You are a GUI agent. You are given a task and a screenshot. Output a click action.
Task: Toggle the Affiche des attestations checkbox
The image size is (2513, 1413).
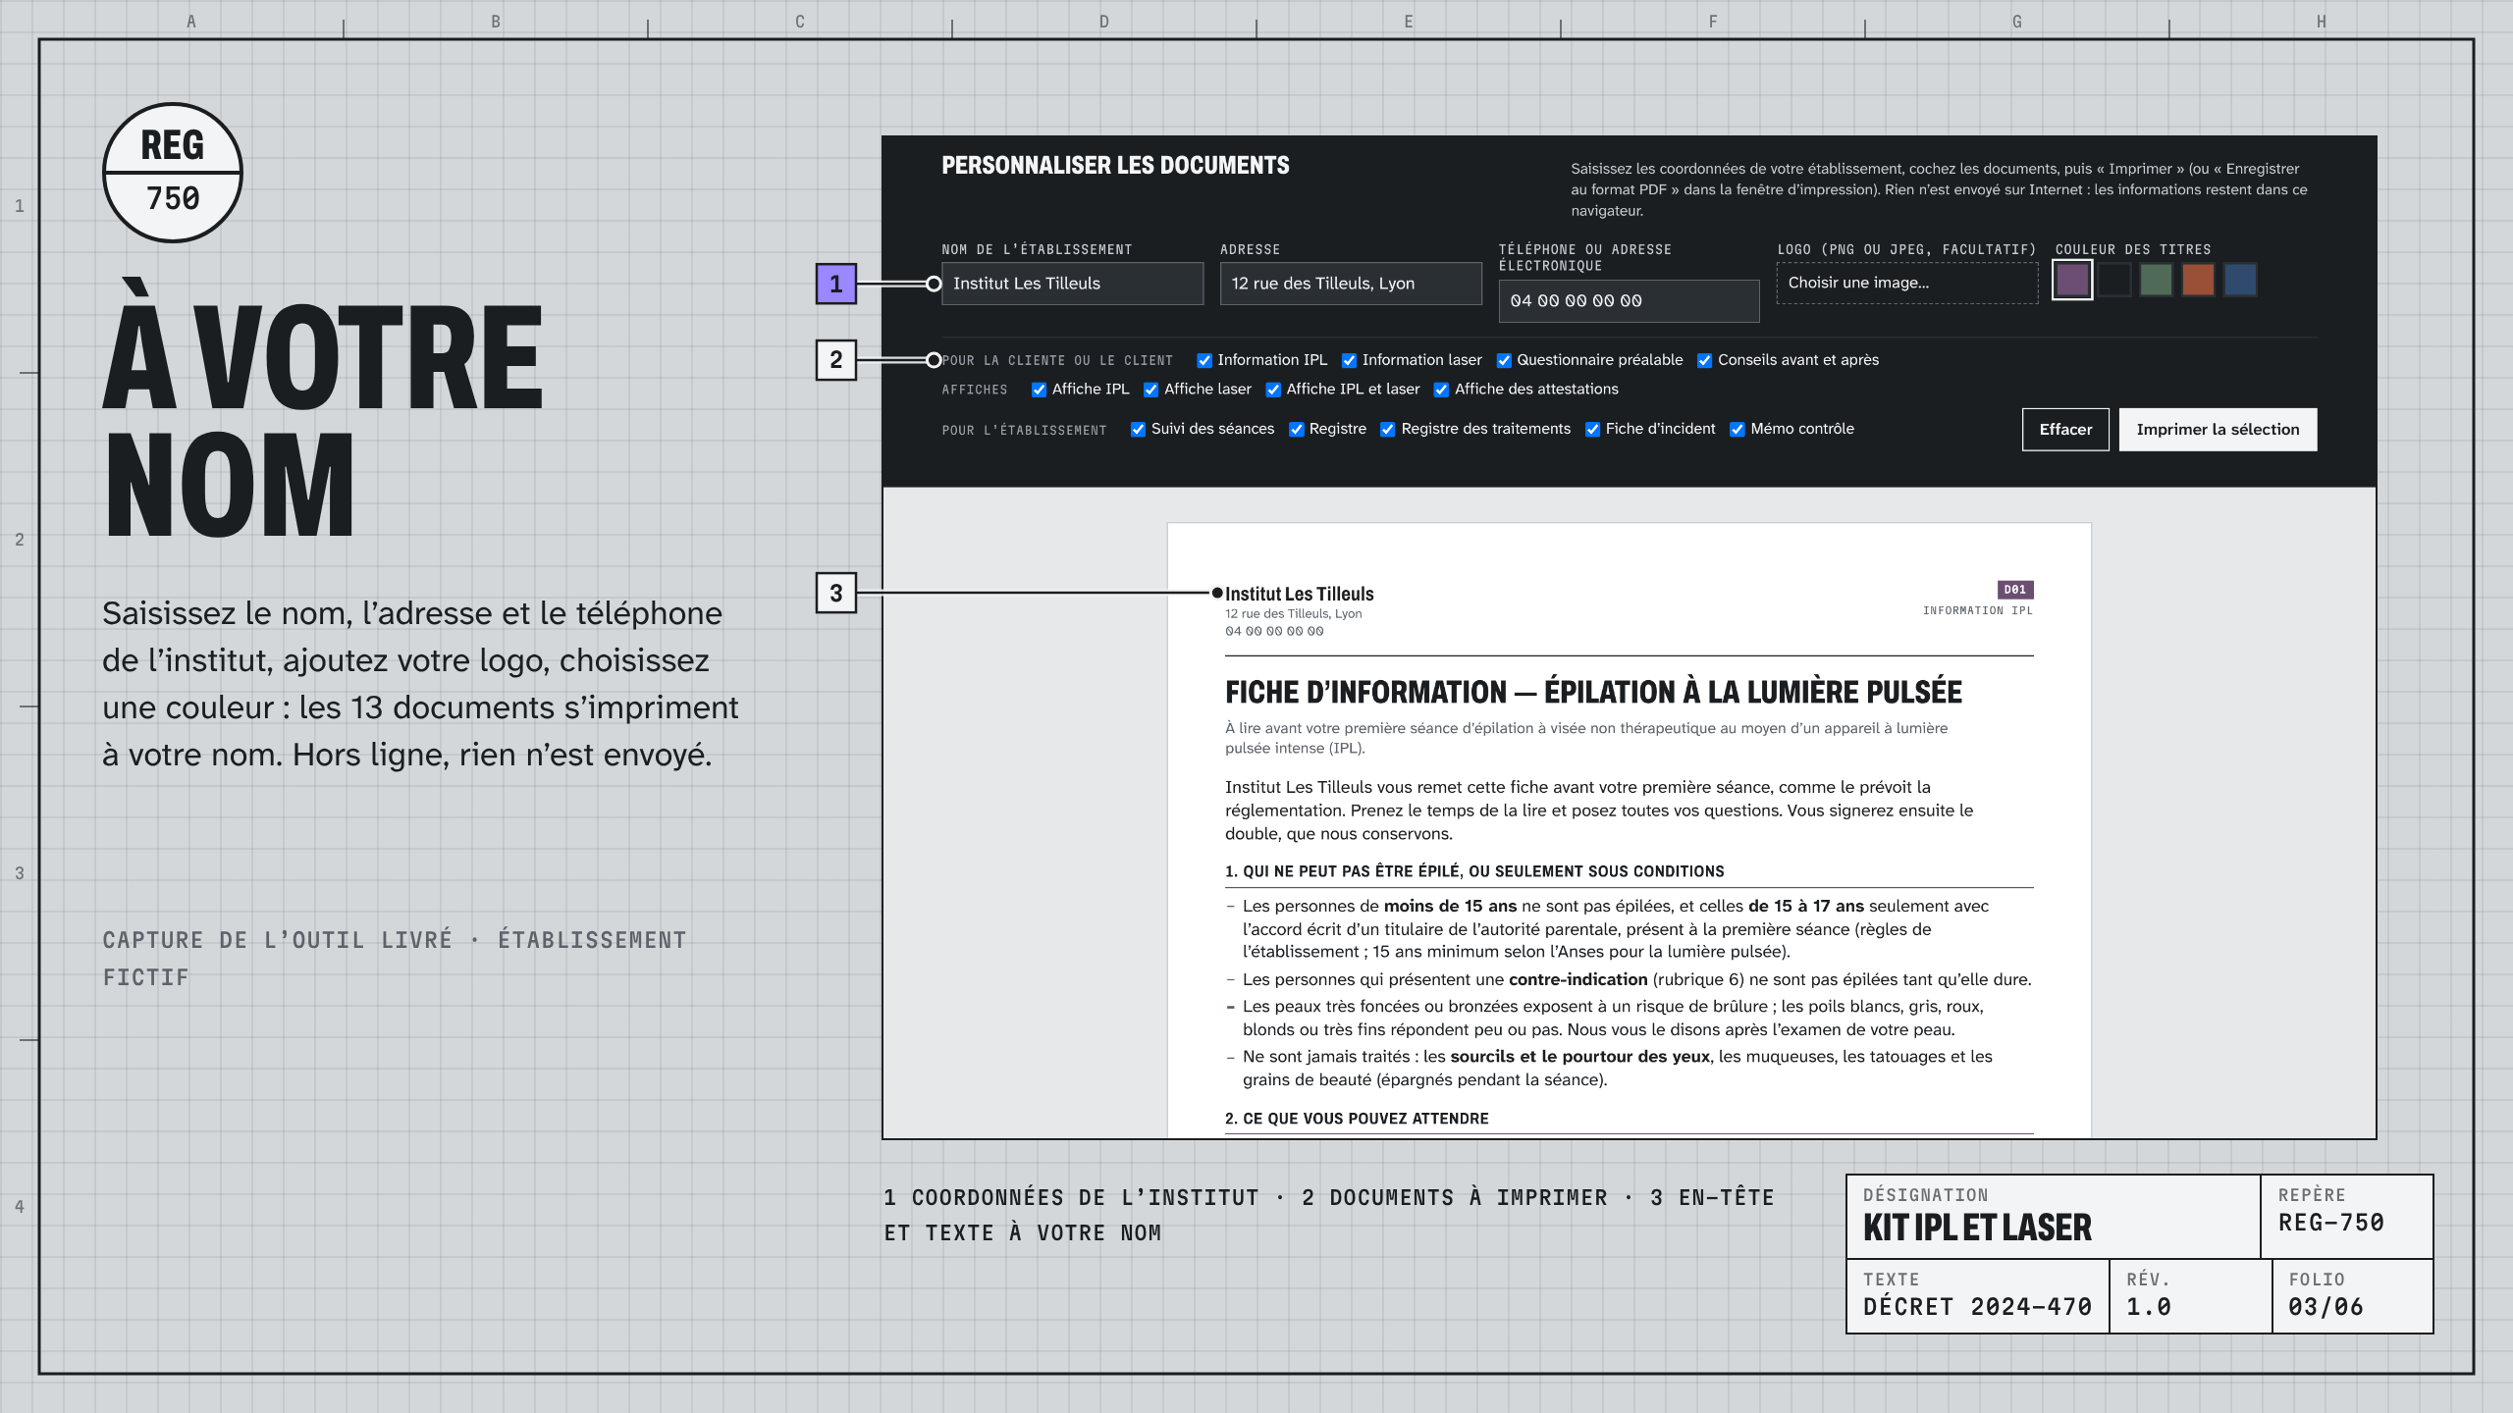click(1441, 390)
